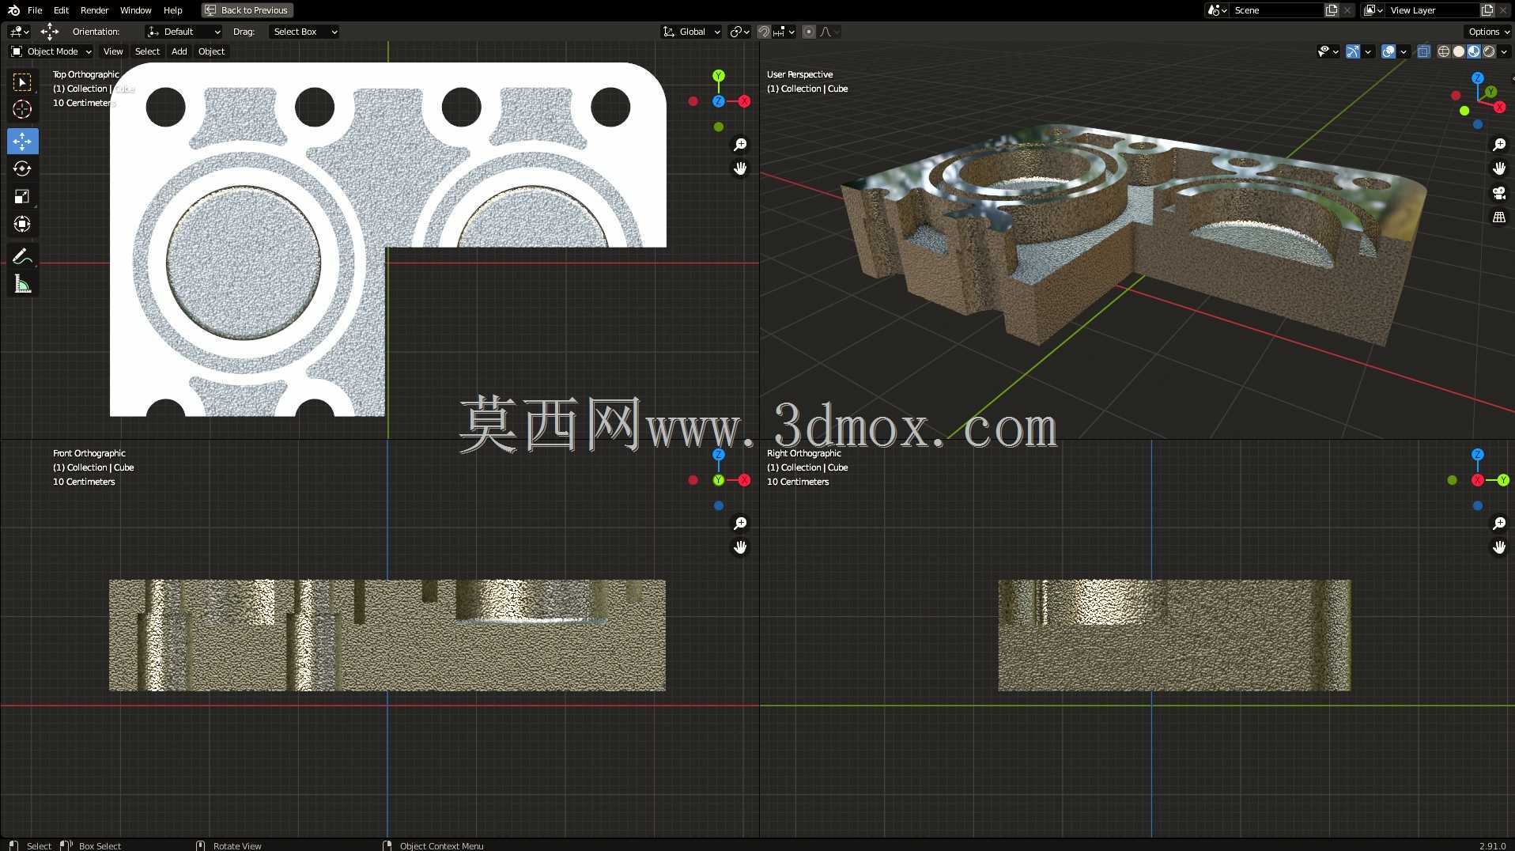Open the viewport Object menu
This screenshot has height=851, width=1515.
pos(211,51)
